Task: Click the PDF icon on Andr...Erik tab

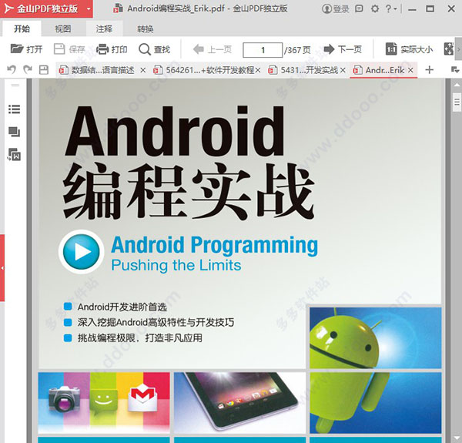Action: tap(357, 70)
